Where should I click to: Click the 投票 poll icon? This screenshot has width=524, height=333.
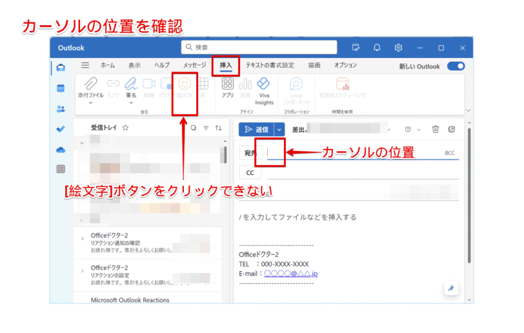(245, 84)
